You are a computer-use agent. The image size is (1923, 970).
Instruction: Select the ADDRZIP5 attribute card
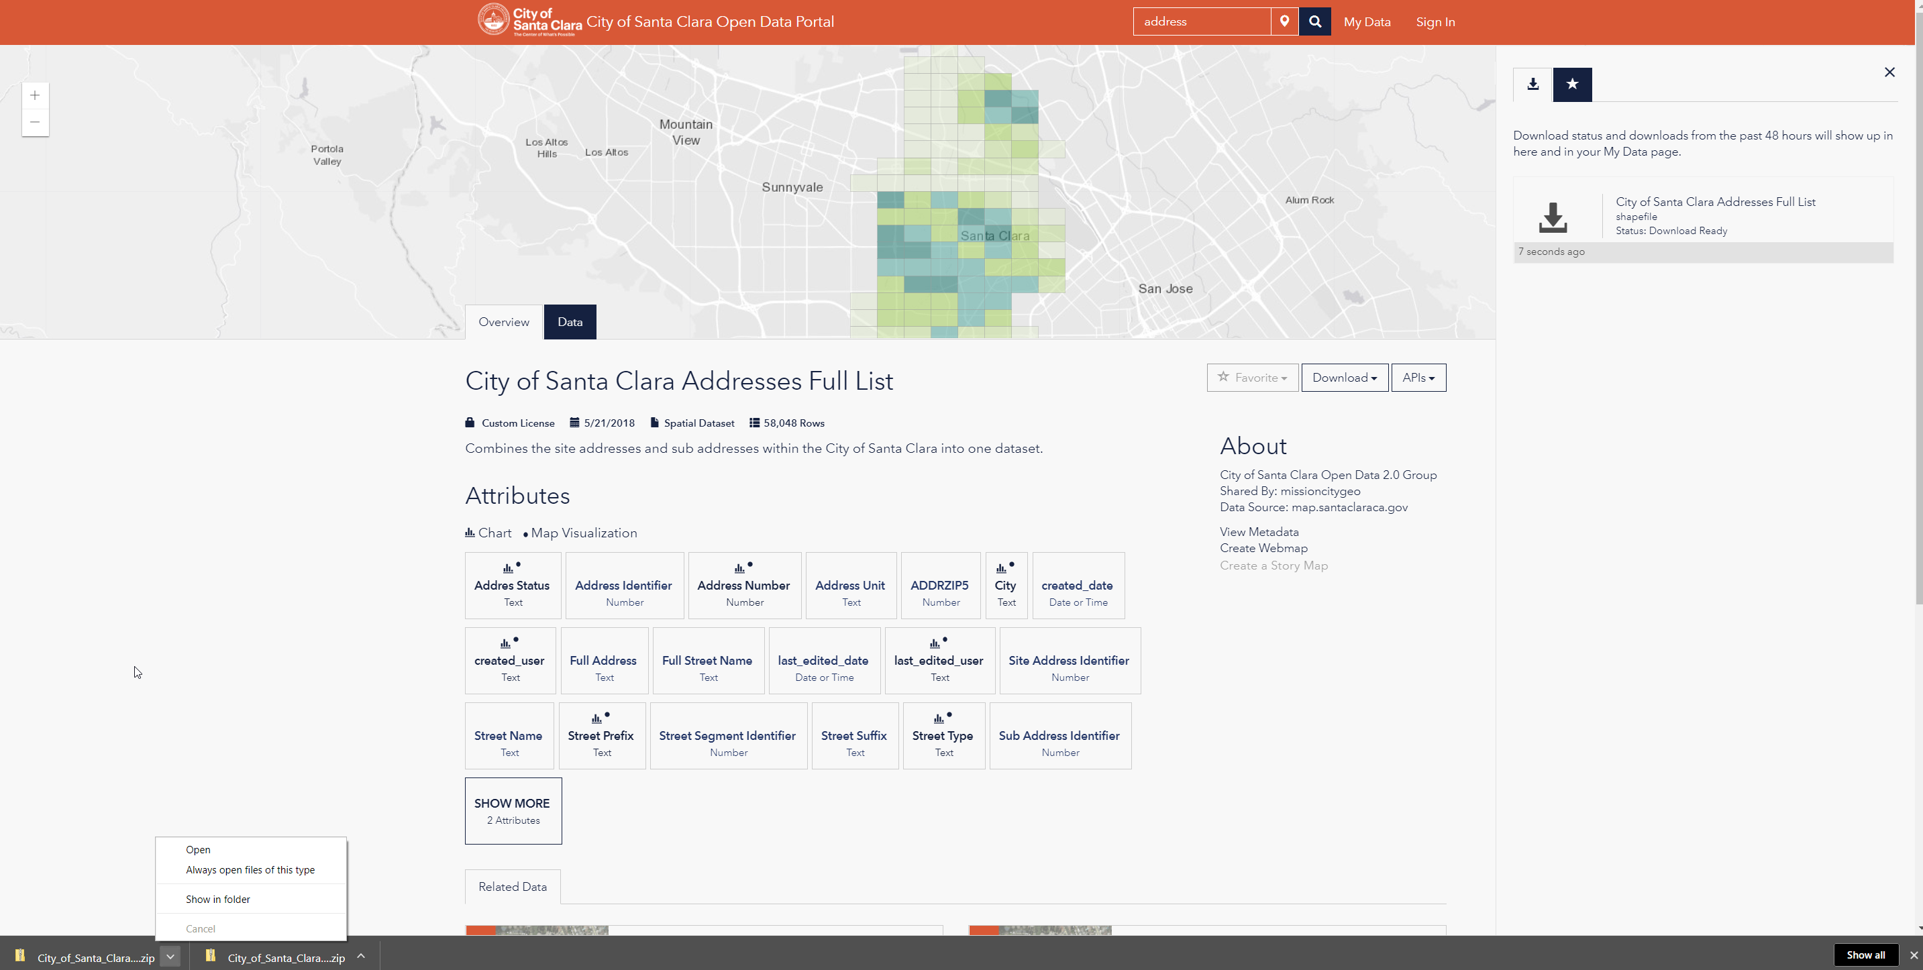pos(941,586)
